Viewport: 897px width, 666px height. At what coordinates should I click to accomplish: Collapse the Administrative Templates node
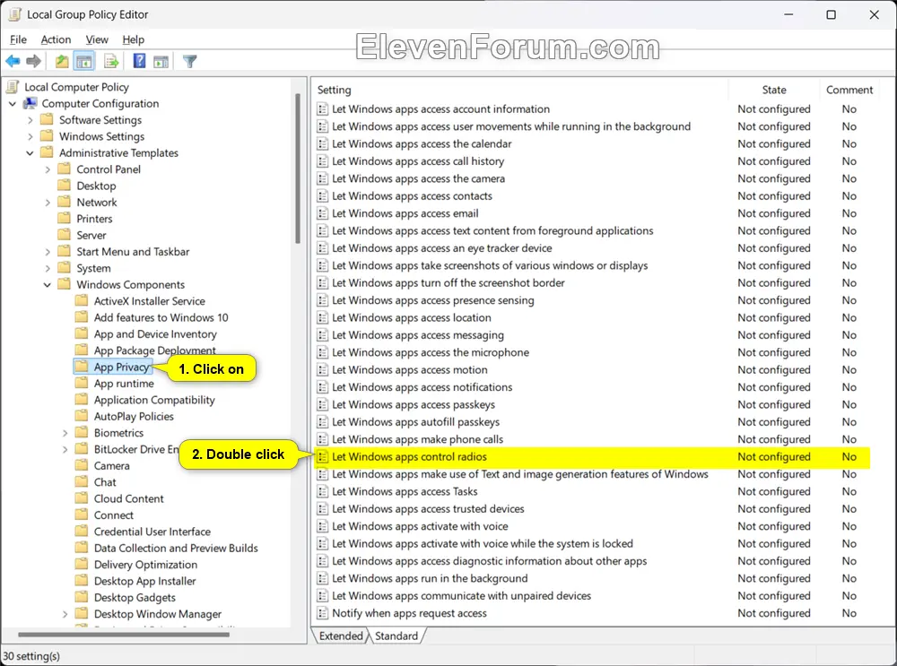point(30,153)
